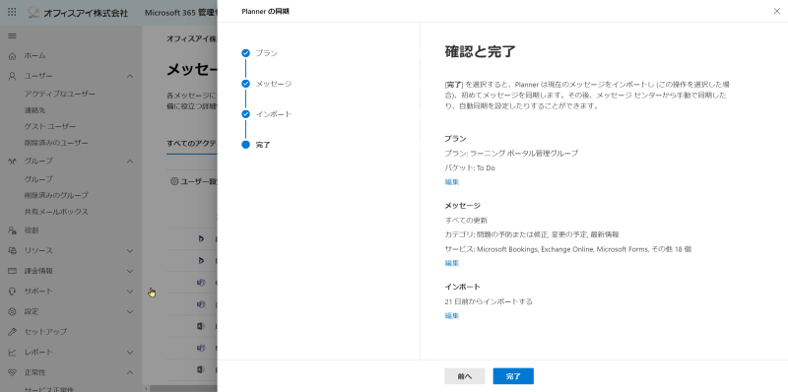Click the すべての更新 text
The image size is (788, 392).
(466, 220)
